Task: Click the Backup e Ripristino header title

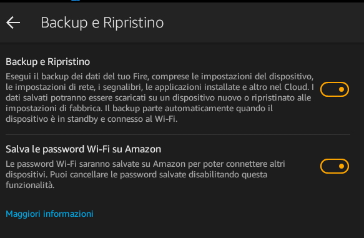Action: [102, 23]
